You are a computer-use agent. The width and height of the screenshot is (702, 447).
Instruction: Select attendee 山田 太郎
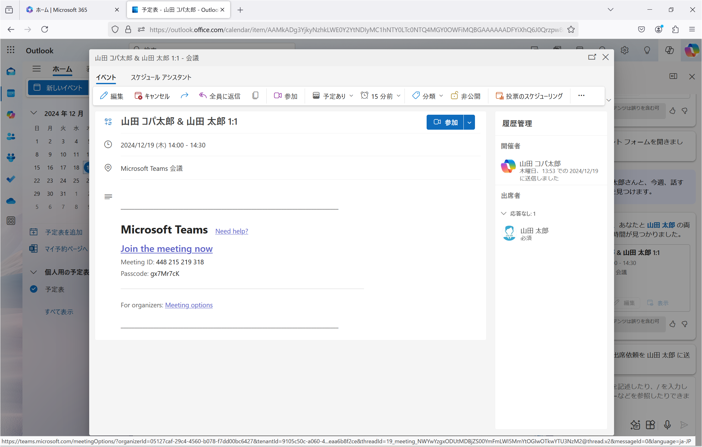click(525, 233)
